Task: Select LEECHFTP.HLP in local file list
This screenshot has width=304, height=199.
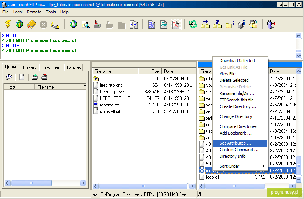Action: pos(115,98)
